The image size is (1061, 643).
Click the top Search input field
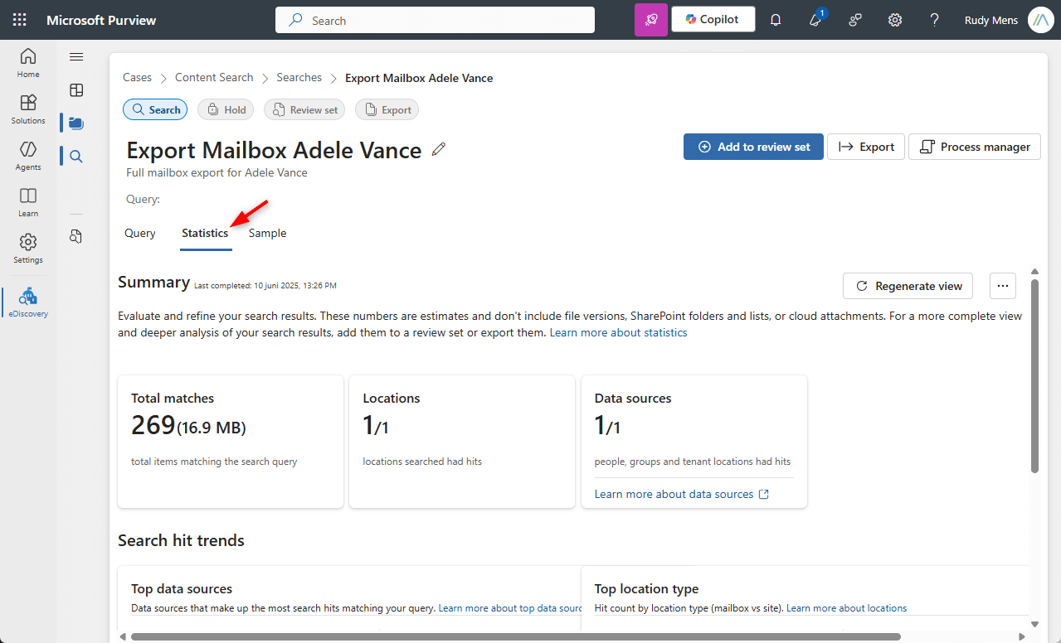click(435, 20)
